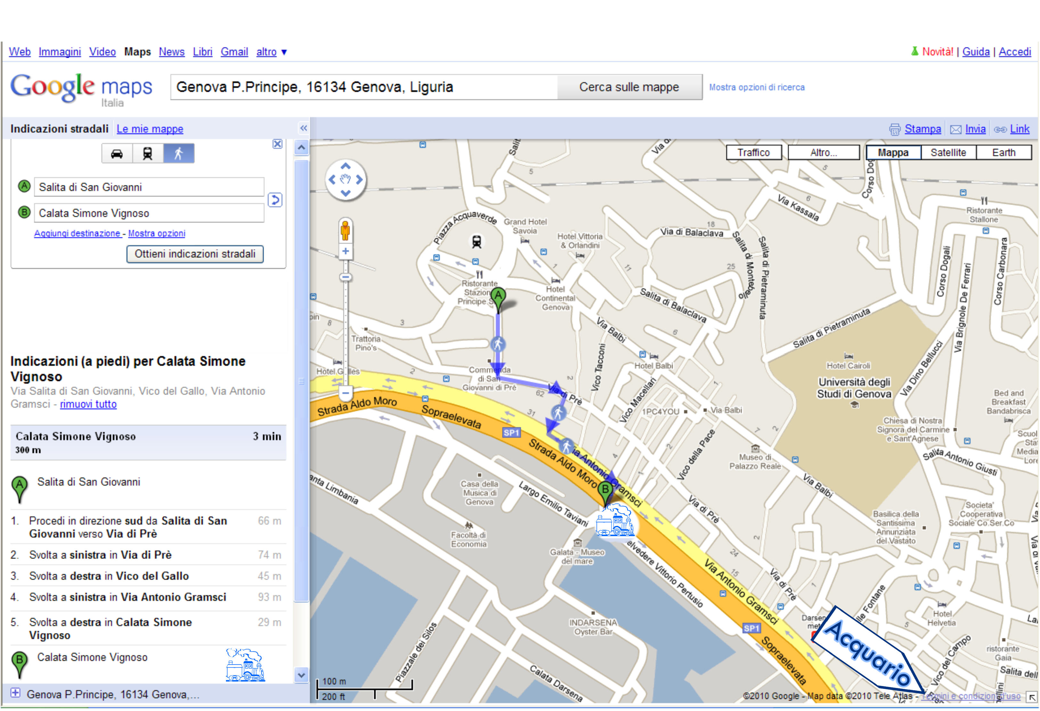Open Immagini in top navigation
This screenshot has width=1040, height=711.
pos(60,52)
